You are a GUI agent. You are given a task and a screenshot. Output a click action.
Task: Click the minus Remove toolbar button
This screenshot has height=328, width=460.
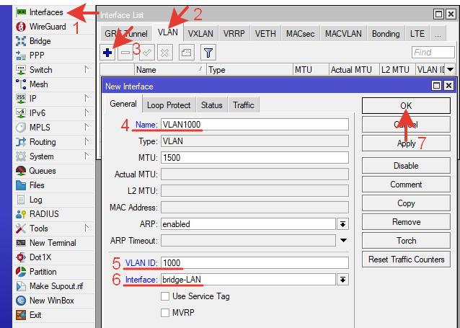coord(125,53)
